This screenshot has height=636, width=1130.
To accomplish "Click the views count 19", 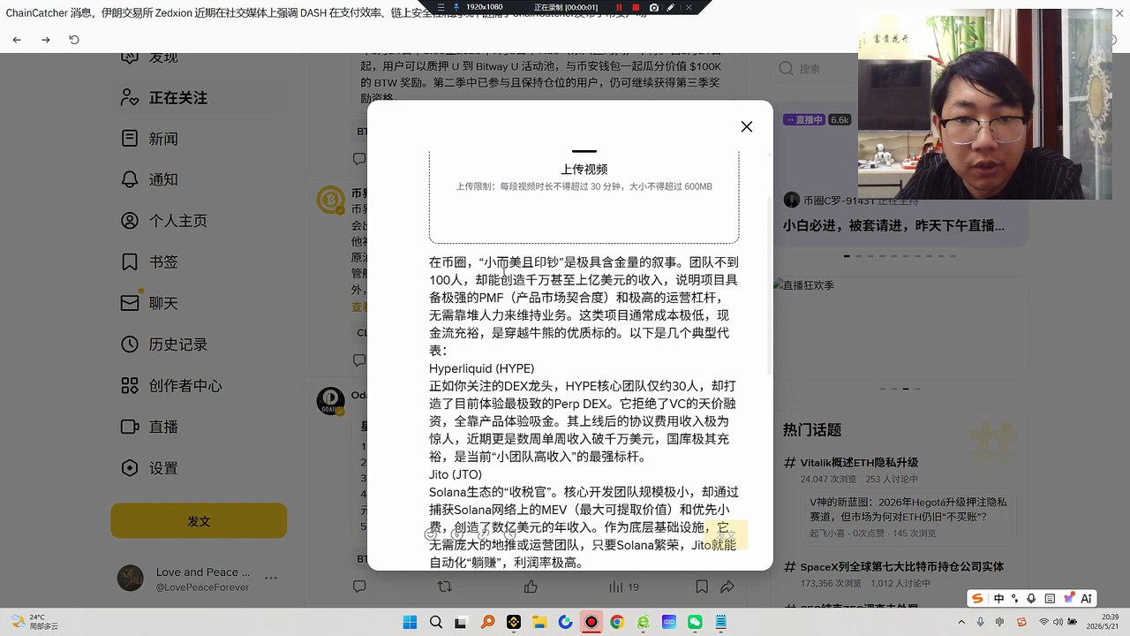I will (x=624, y=587).
